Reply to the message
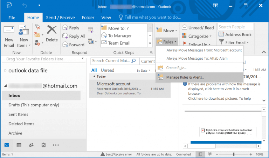The image size is (269, 158). coord(71,28)
